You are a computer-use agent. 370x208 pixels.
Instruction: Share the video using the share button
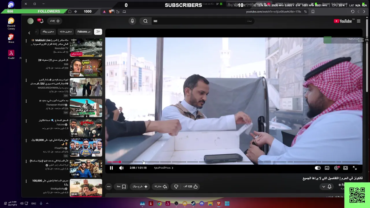[161, 187]
